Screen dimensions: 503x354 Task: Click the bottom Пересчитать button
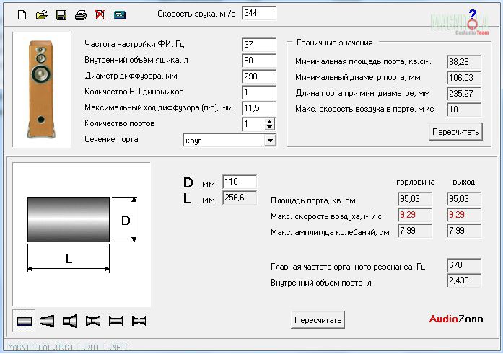coord(318,319)
